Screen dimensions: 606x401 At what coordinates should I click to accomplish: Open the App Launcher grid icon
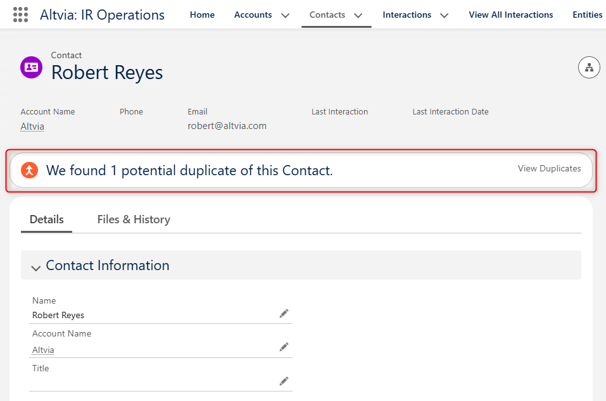point(20,15)
